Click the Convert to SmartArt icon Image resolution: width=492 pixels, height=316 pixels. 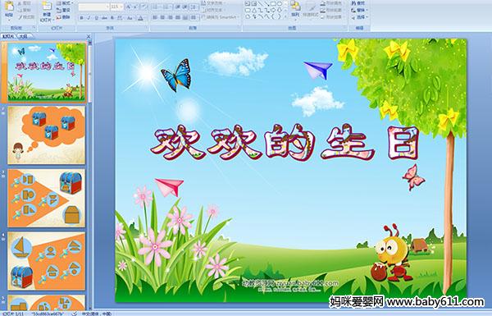coord(204,17)
